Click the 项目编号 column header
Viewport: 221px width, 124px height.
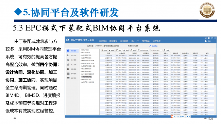point(146,54)
